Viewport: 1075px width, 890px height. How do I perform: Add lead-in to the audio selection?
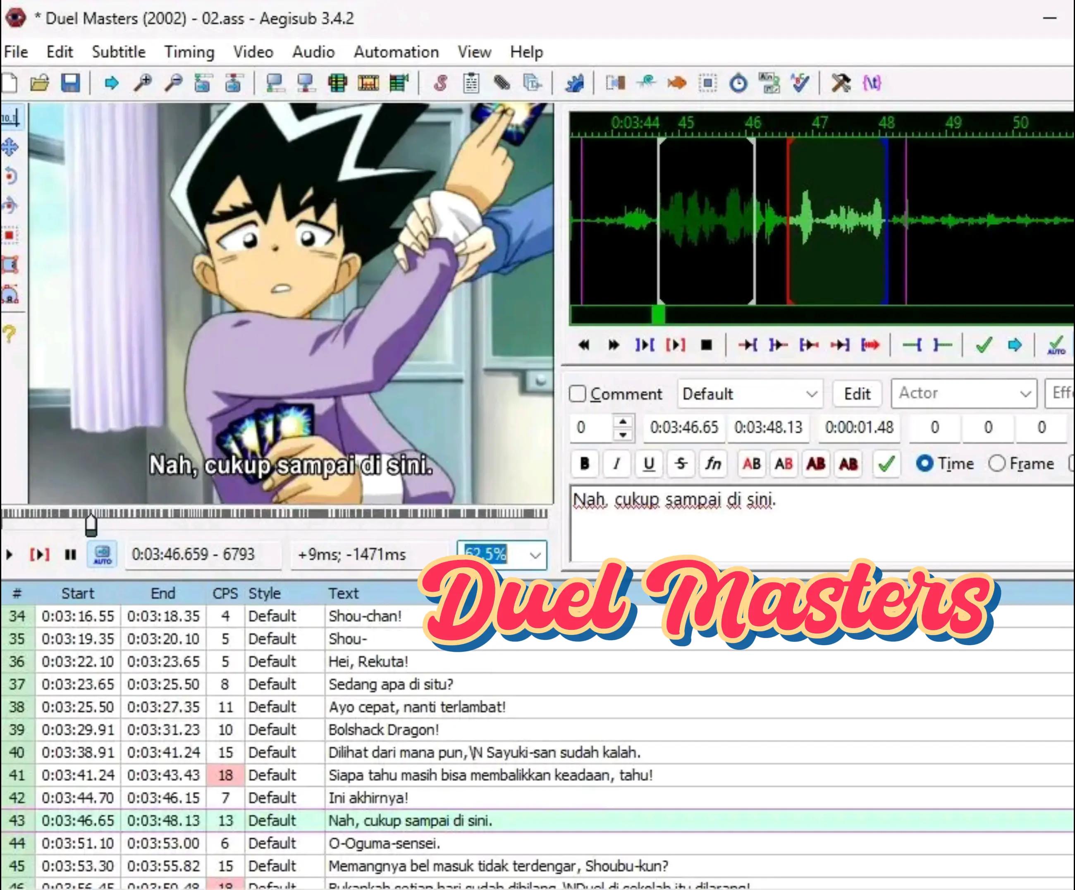[x=912, y=346]
